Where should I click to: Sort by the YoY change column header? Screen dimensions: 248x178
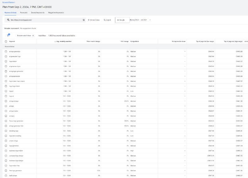(x=125, y=41)
